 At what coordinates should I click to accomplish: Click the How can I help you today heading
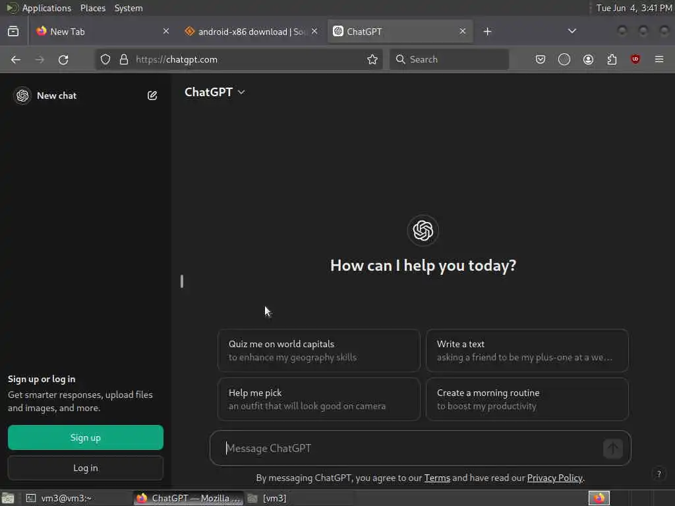tap(423, 266)
